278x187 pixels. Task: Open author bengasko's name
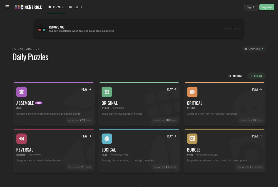(118, 108)
